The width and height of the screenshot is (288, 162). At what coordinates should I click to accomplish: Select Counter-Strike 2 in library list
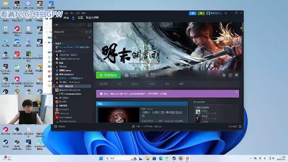click(x=73, y=47)
